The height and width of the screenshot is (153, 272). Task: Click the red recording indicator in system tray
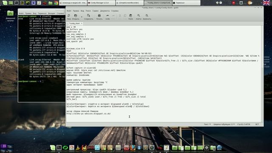[233, 3]
